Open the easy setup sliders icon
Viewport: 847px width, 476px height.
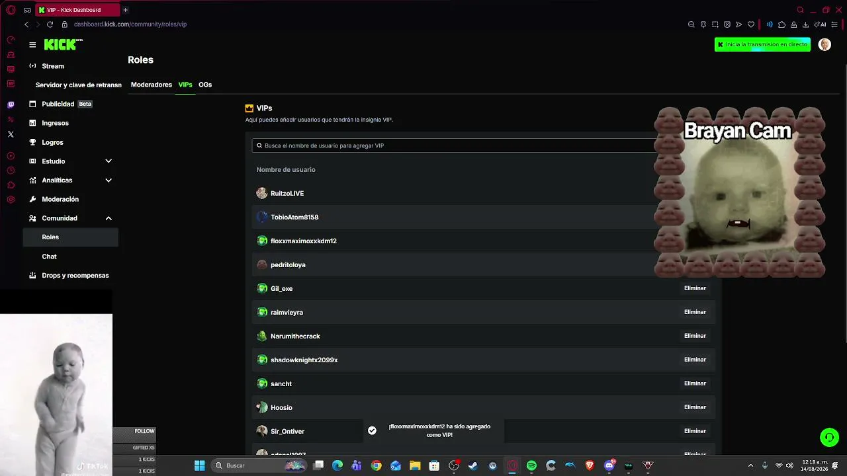coord(834,24)
